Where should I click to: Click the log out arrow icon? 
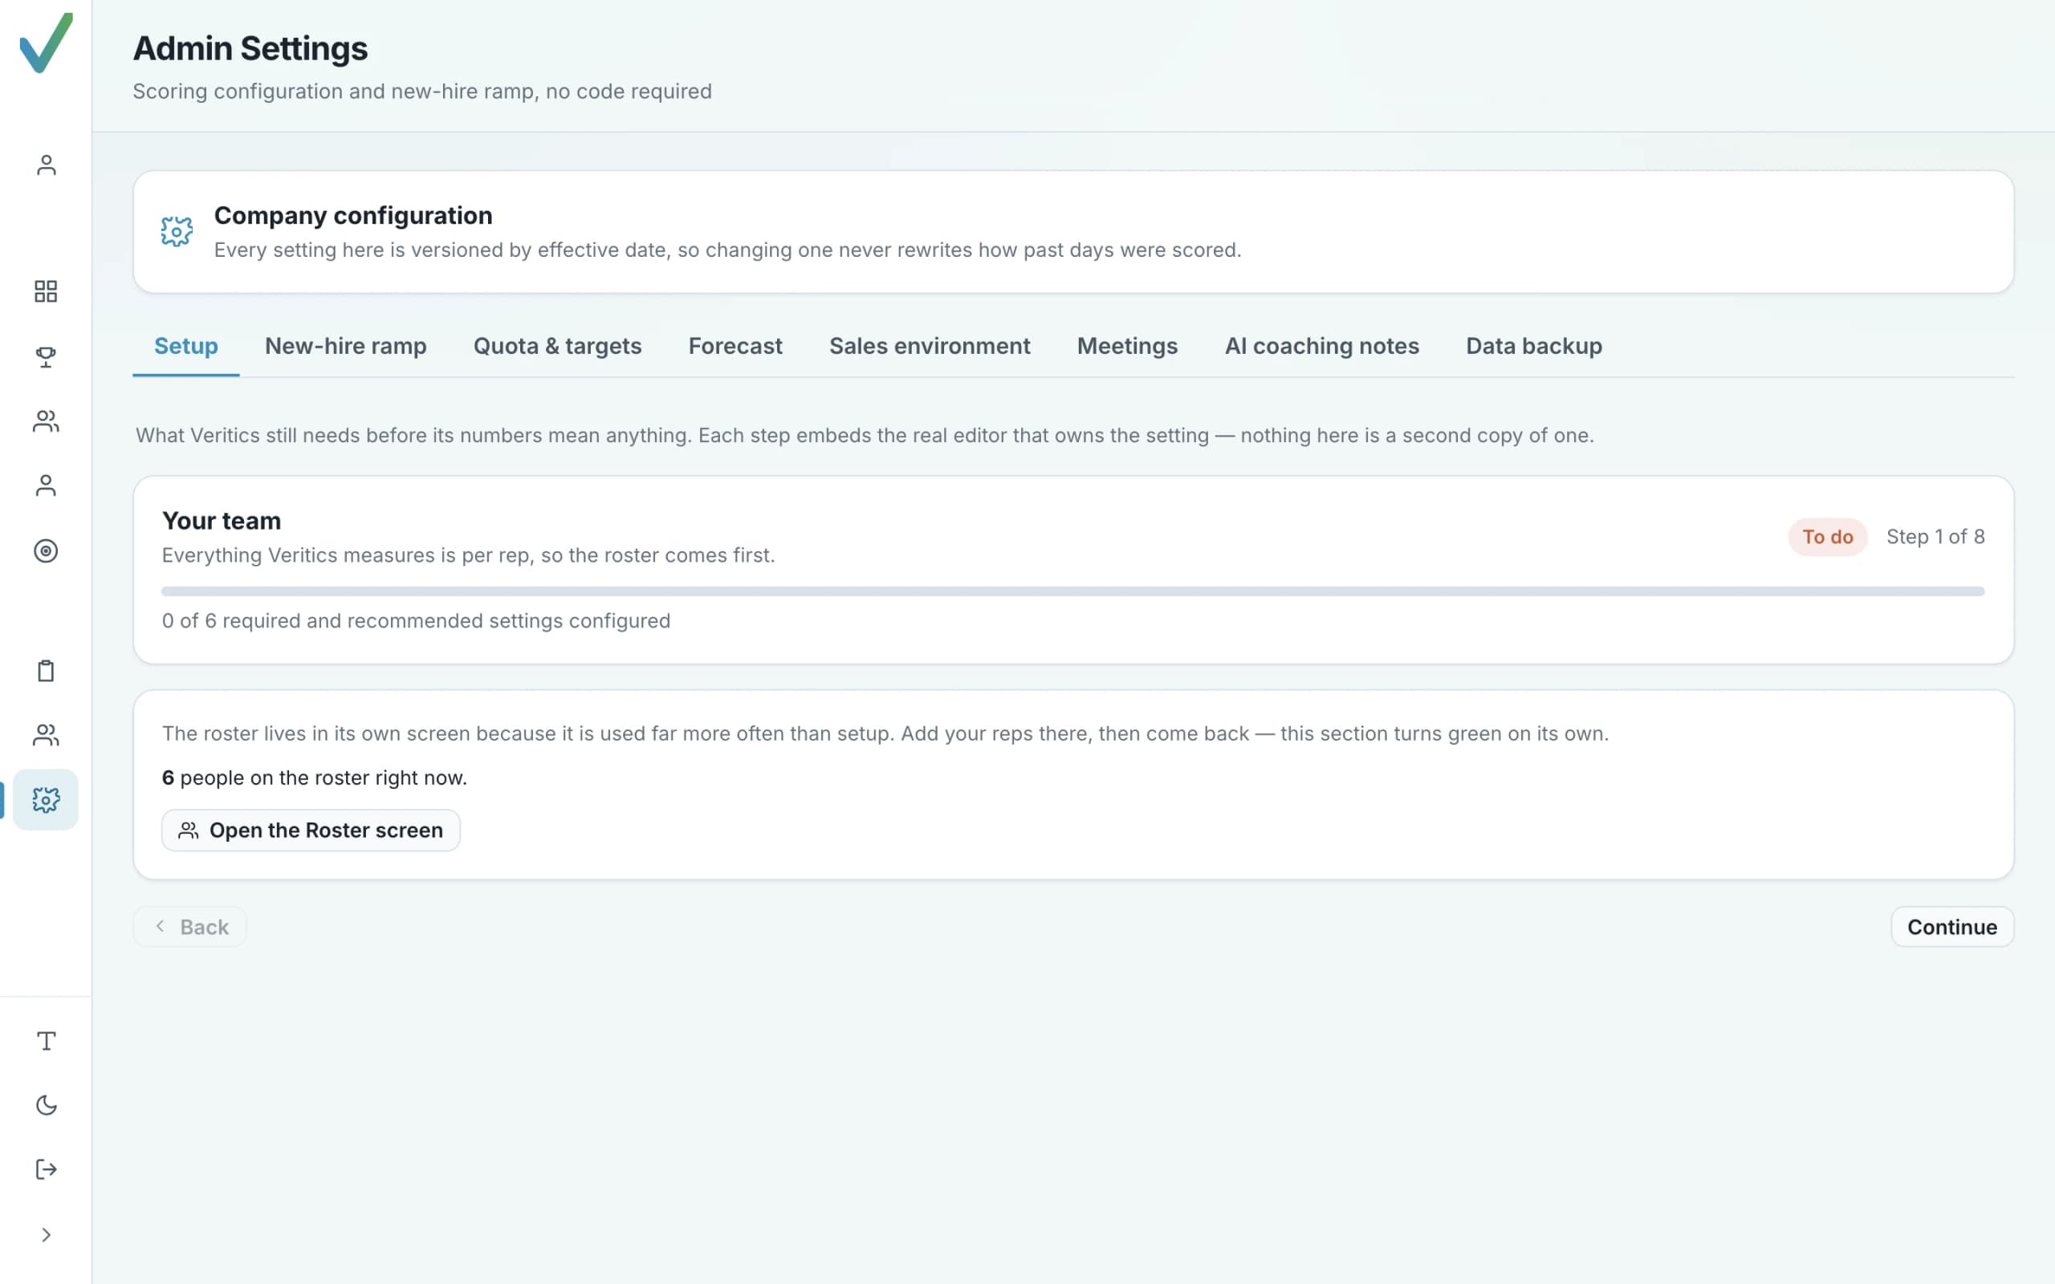[46, 1169]
